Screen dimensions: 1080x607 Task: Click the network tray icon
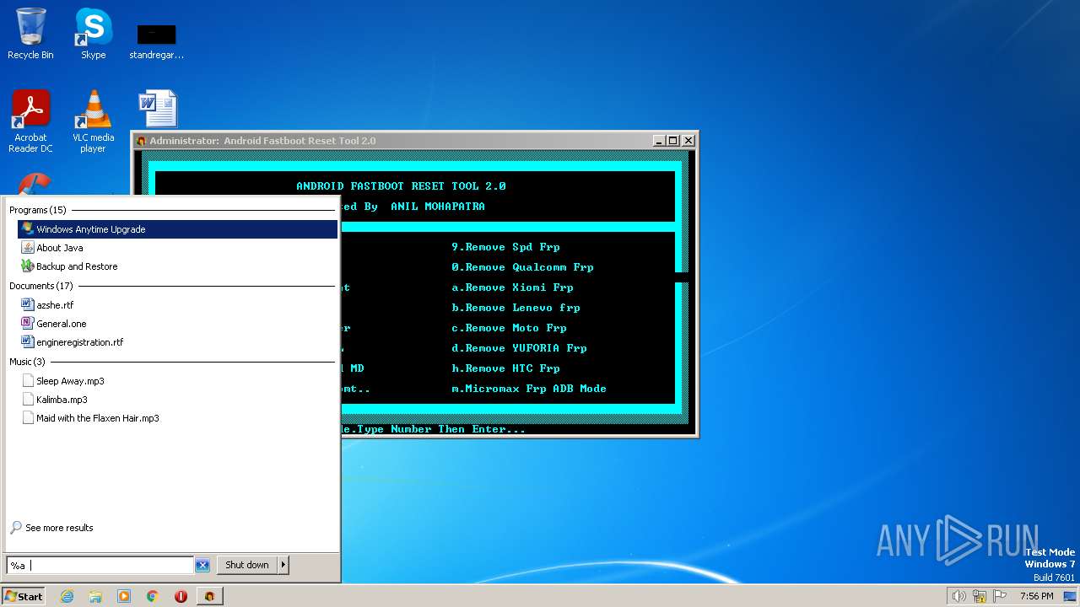pos(980,596)
